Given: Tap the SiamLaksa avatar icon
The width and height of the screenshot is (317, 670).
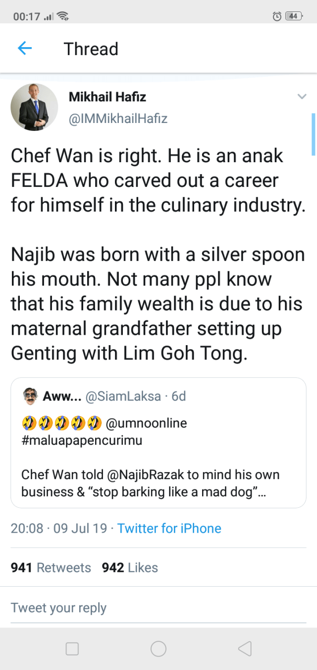Looking at the screenshot, I should [31, 396].
